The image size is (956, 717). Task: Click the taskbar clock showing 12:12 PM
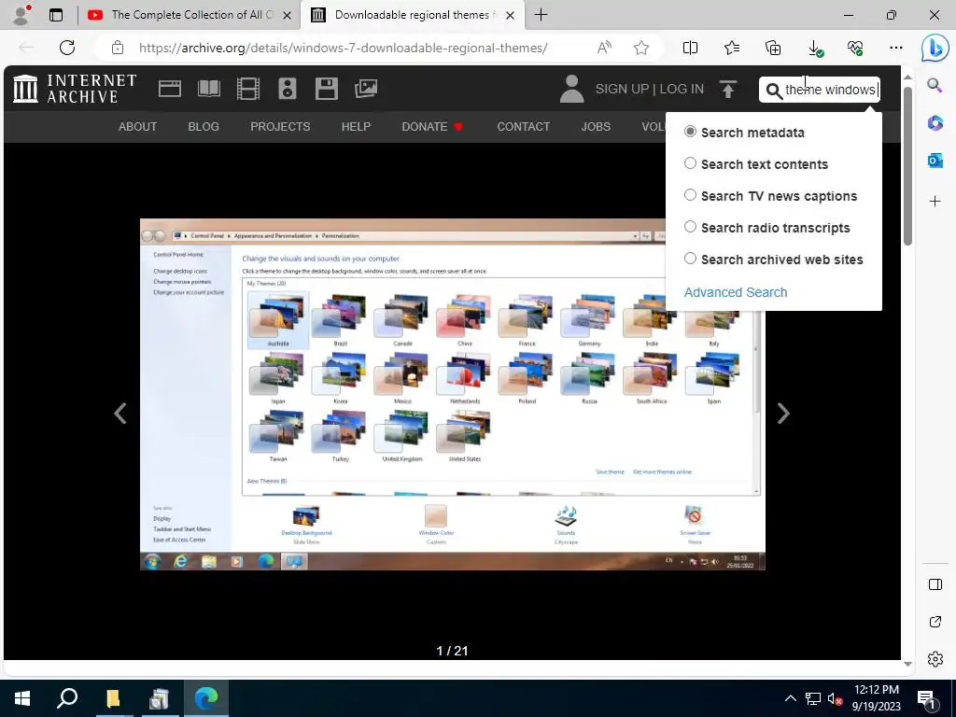pyautogui.click(x=876, y=698)
